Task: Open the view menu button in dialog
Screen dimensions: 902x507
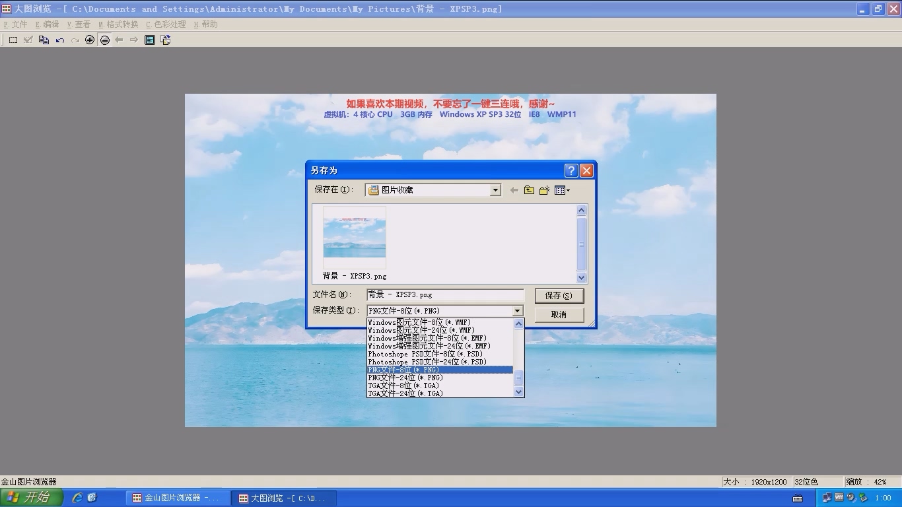Action: [562, 190]
